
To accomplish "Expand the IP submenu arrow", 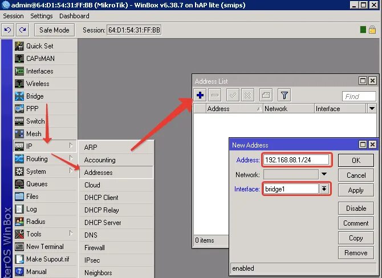I will click(x=71, y=146).
